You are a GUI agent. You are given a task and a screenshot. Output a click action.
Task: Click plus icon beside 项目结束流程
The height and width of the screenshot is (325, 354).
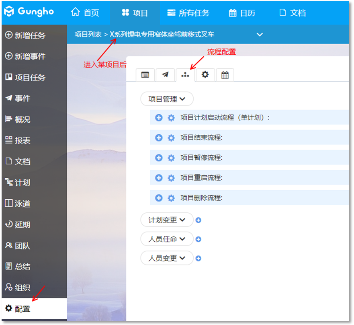[159, 138]
